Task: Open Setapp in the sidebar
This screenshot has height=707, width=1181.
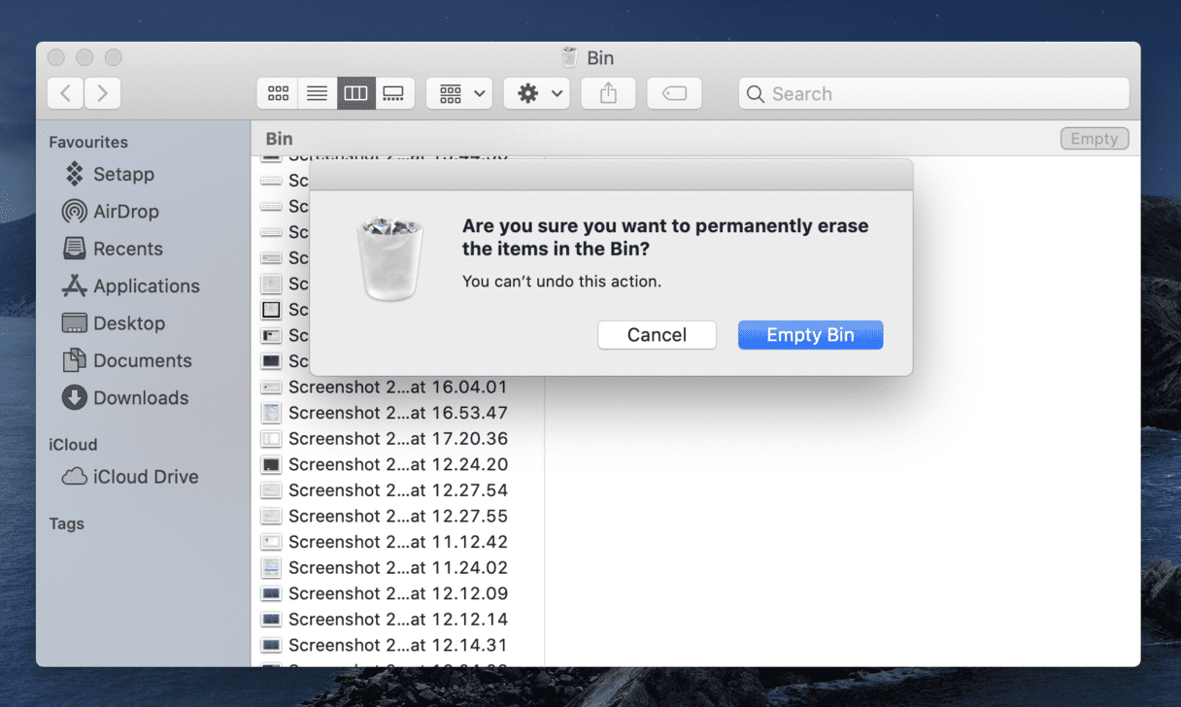Action: click(x=122, y=175)
